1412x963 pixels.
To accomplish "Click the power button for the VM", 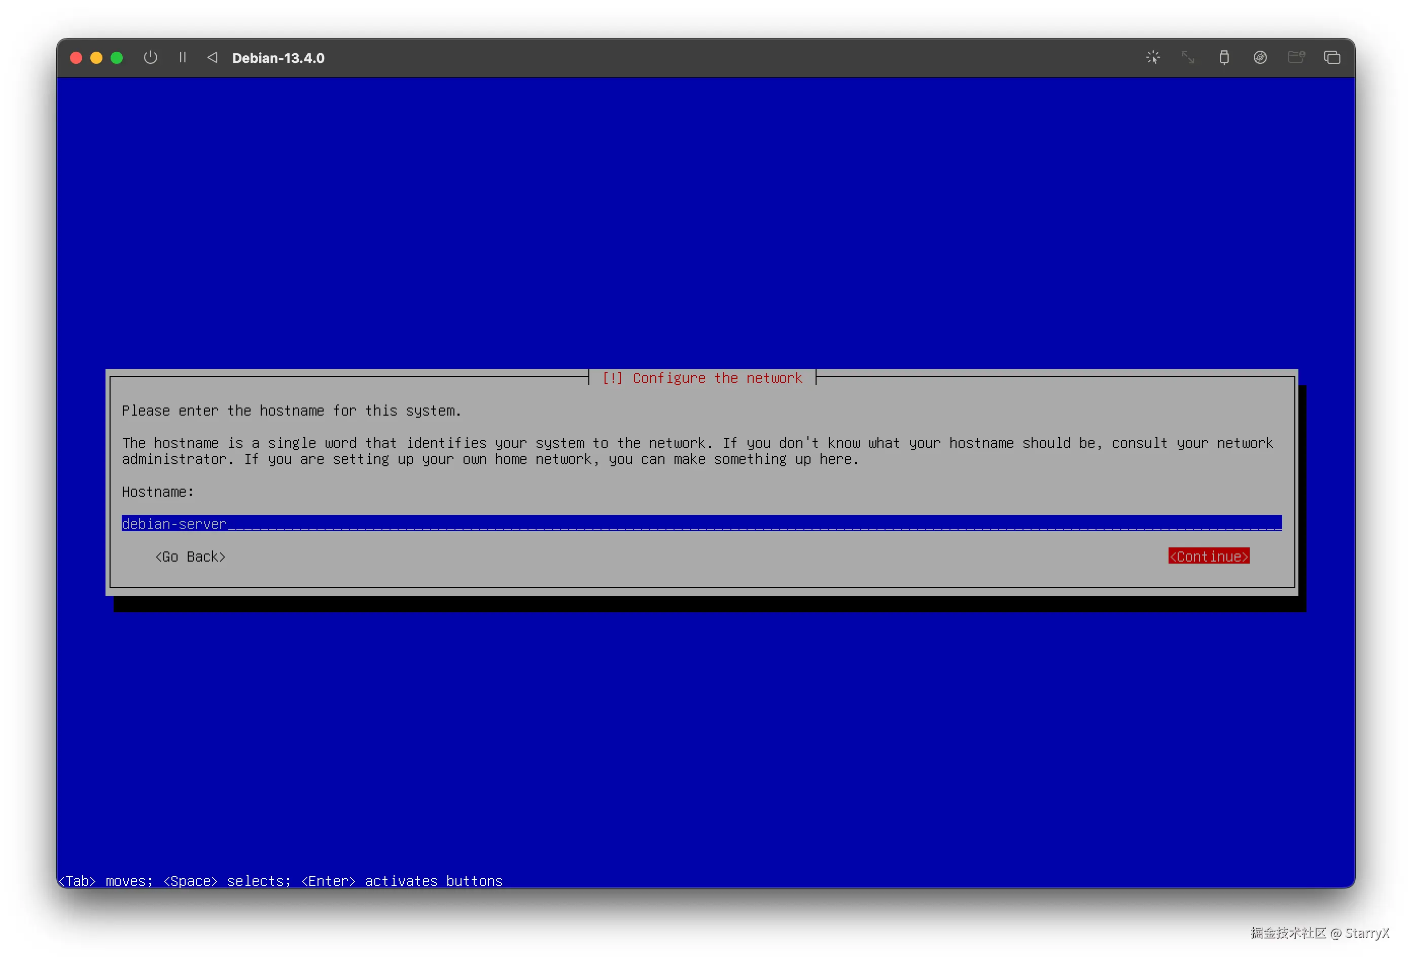I will (x=150, y=58).
